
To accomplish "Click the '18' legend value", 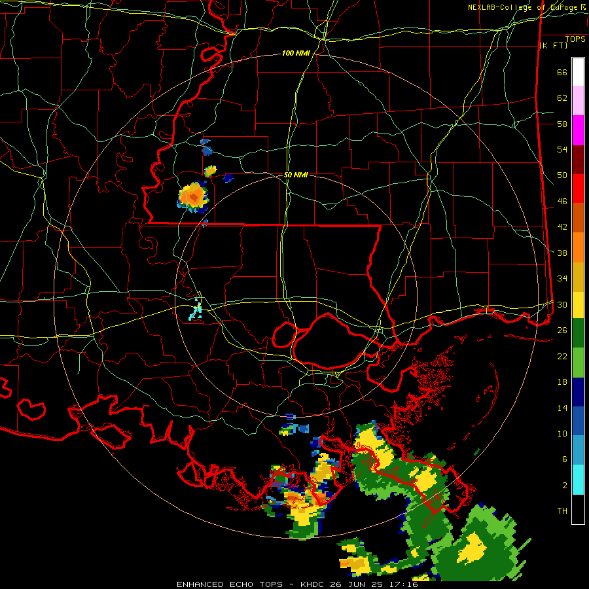I will click(x=562, y=382).
